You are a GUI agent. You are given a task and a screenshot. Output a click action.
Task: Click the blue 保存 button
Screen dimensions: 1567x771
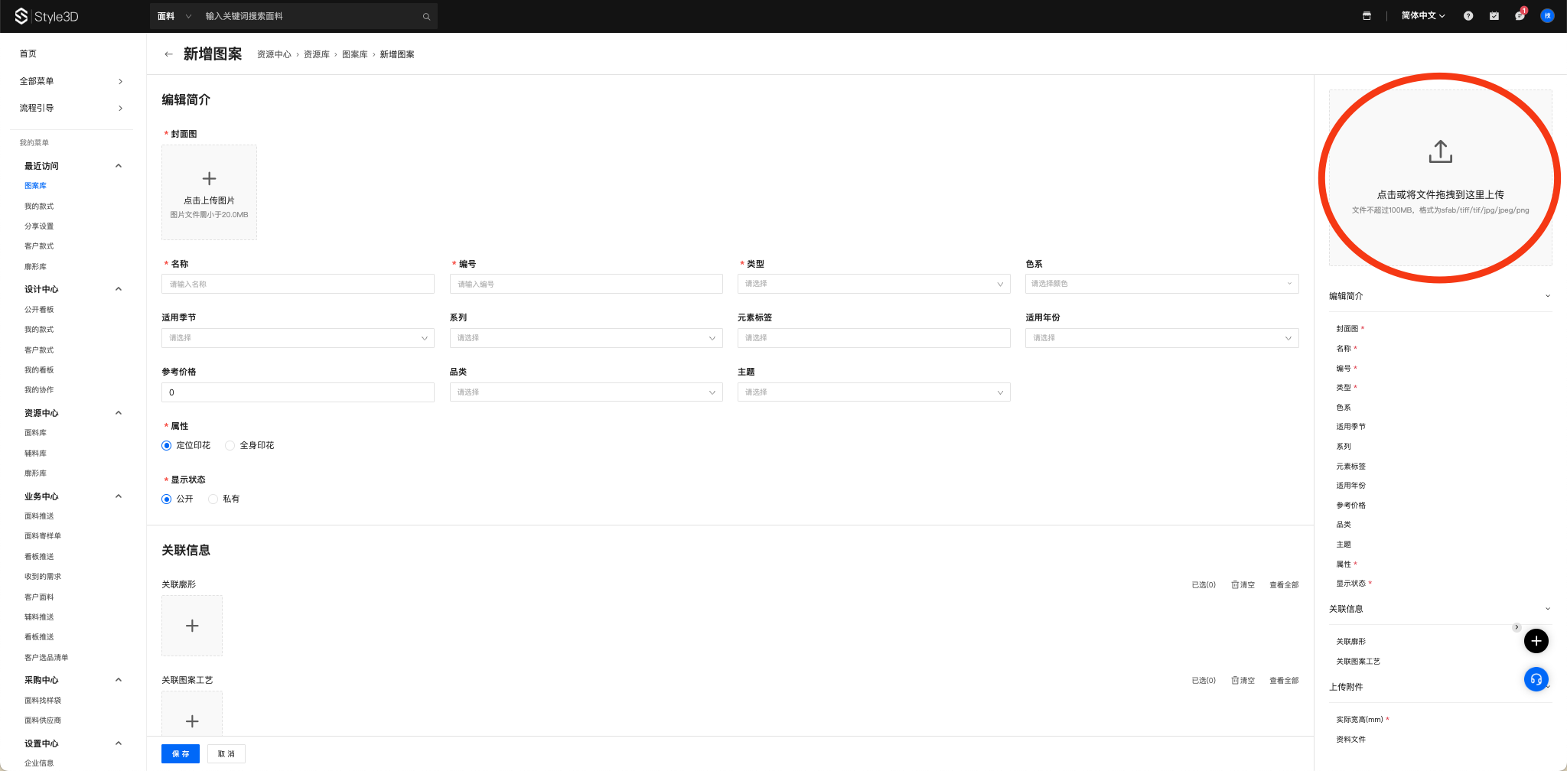[181, 754]
